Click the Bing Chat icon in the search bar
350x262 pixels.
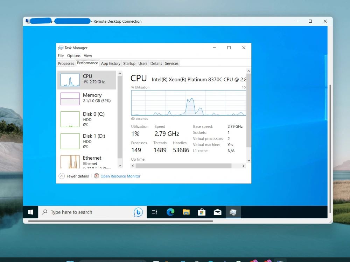click(x=139, y=212)
